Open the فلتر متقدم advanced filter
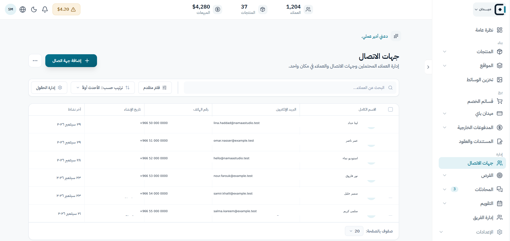This screenshot has height=241, width=510. tap(155, 88)
